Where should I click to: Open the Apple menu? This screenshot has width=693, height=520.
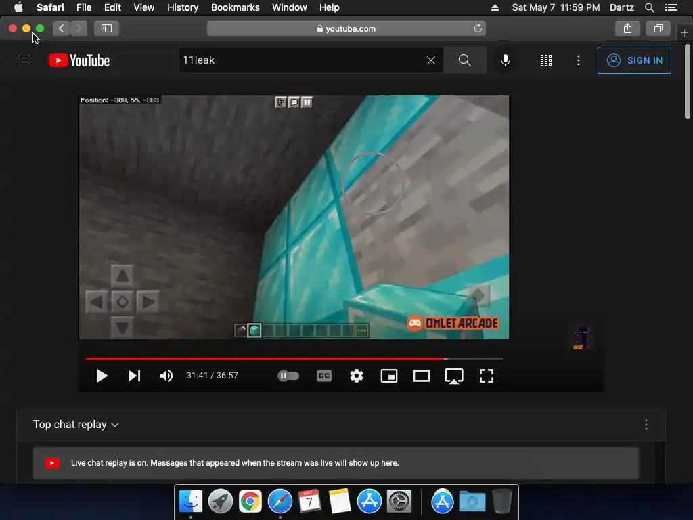(18, 7)
